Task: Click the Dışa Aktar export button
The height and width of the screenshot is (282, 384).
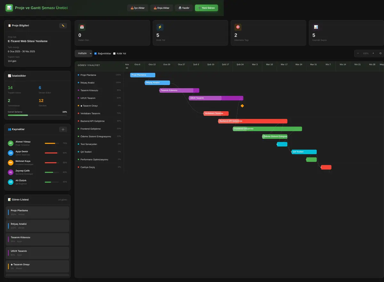Action: 162,8
